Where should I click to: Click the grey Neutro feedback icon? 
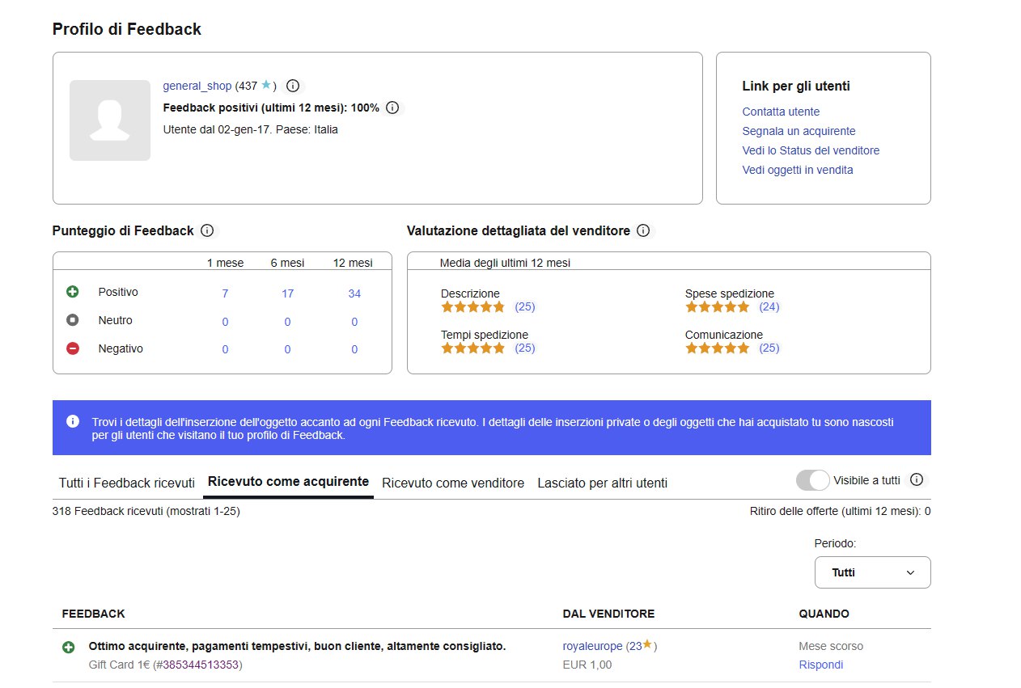coord(73,320)
